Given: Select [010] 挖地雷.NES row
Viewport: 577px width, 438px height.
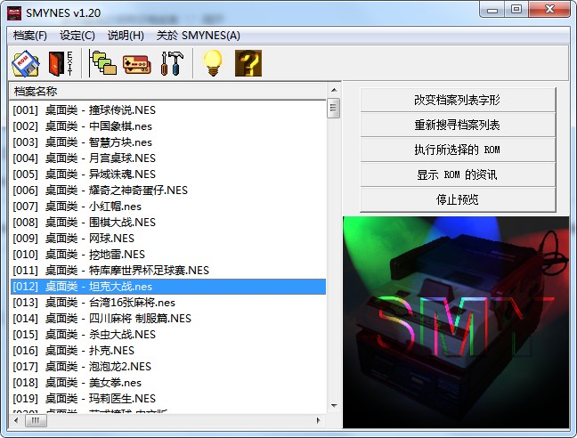Looking at the screenshot, I should click(x=168, y=254).
